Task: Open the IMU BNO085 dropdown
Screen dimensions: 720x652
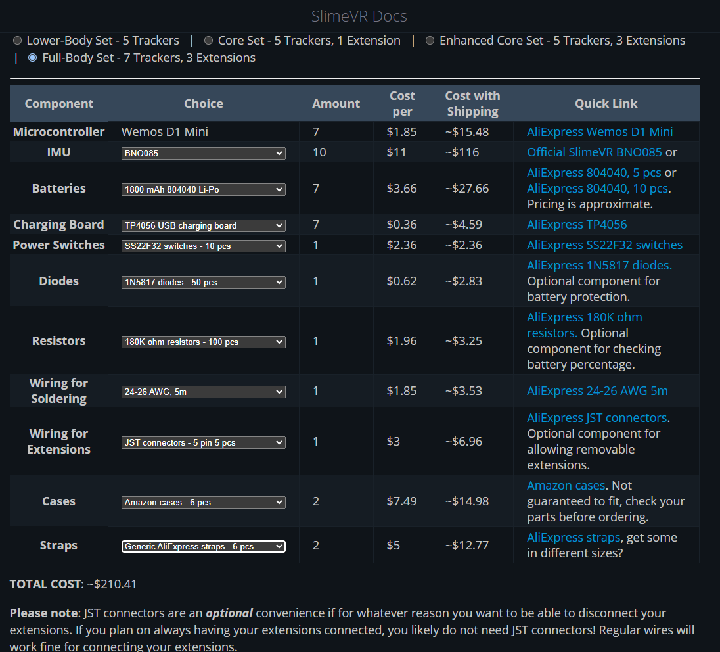Action: pyautogui.click(x=204, y=153)
